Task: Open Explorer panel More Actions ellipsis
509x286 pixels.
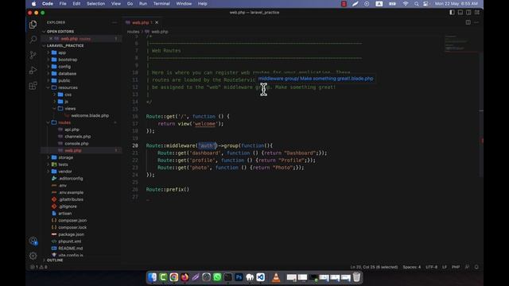Action: click(x=115, y=22)
